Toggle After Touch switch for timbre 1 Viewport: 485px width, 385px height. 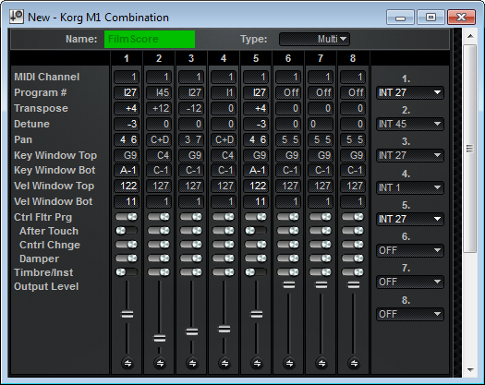pyautogui.click(x=127, y=231)
